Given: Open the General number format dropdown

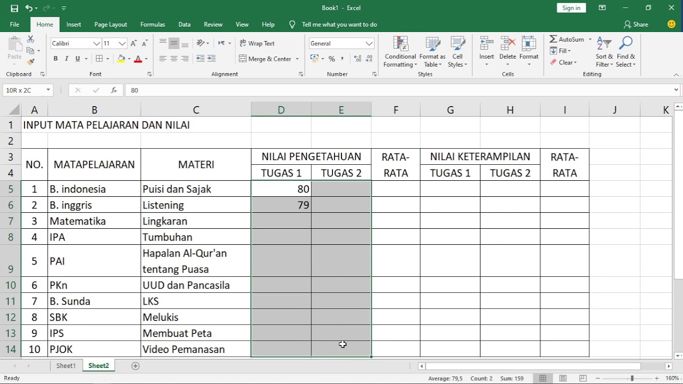Looking at the screenshot, I should point(369,44).
